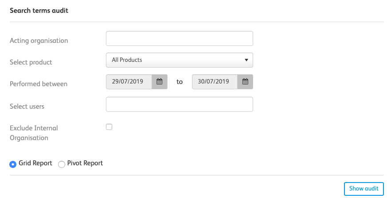The height and width of the screenshot is (198, 387).
Task: Open the end date calendar icon
Action: [245, 82]
